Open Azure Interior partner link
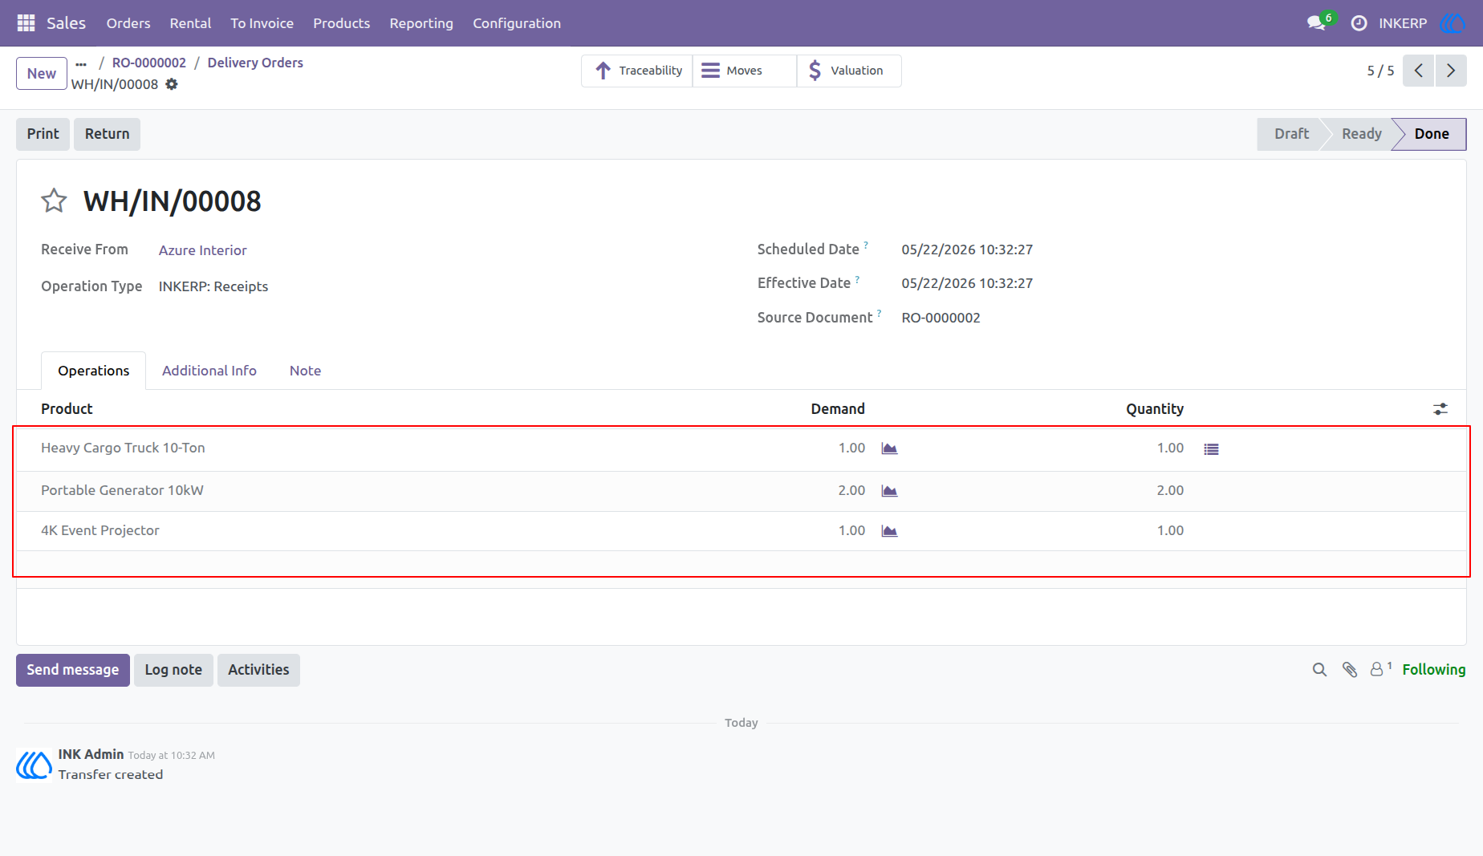This screenshot has width=1483, height=856. tap(202, 250)
